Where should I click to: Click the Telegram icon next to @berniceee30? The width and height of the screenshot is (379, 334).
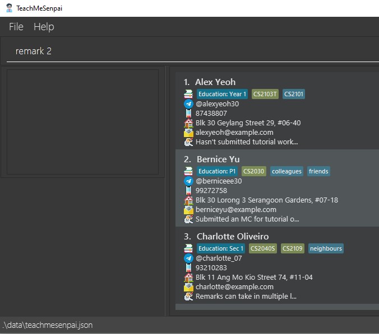point(188,181)
